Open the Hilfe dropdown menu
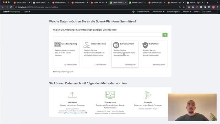220x124 pixels. point(197,12)
